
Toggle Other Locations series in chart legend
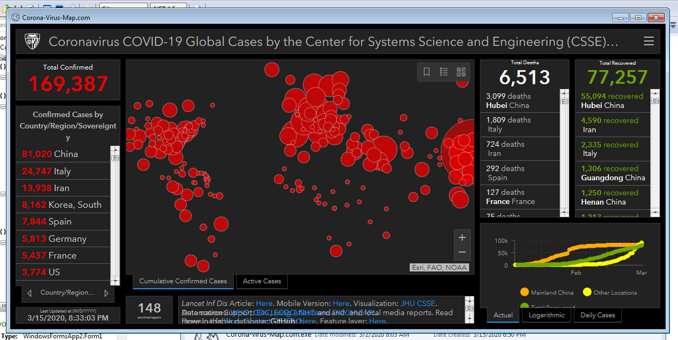[x=610, y=293]
